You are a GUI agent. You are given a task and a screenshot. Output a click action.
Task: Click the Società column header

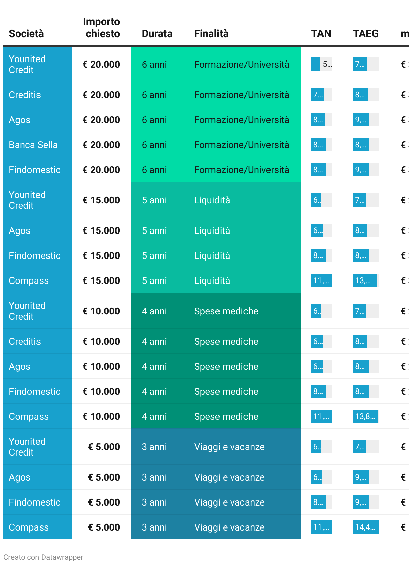[x=26, y=34]
